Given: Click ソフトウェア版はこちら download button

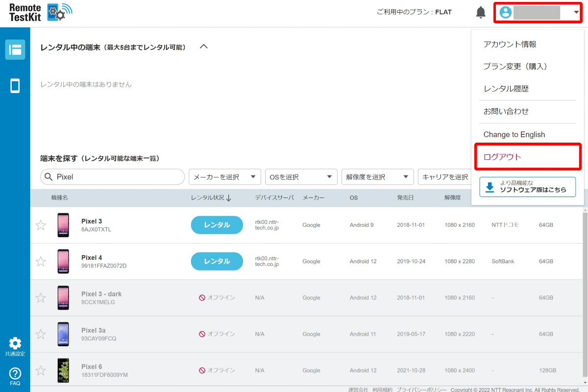Looking at the screenshot, I should pos(527,187).
